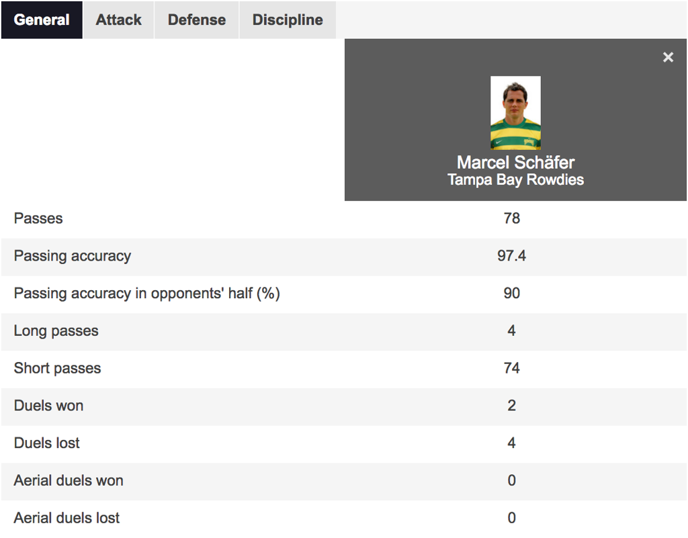688x538 pixels.
Task: Click the 78 passes value
Action: pyautogui.click(x=511, y=218)
